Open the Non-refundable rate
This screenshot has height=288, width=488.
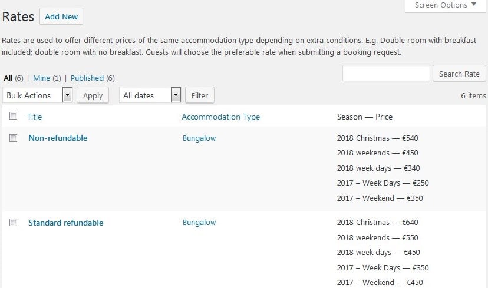pyautogui.click(x=58, y=138)
